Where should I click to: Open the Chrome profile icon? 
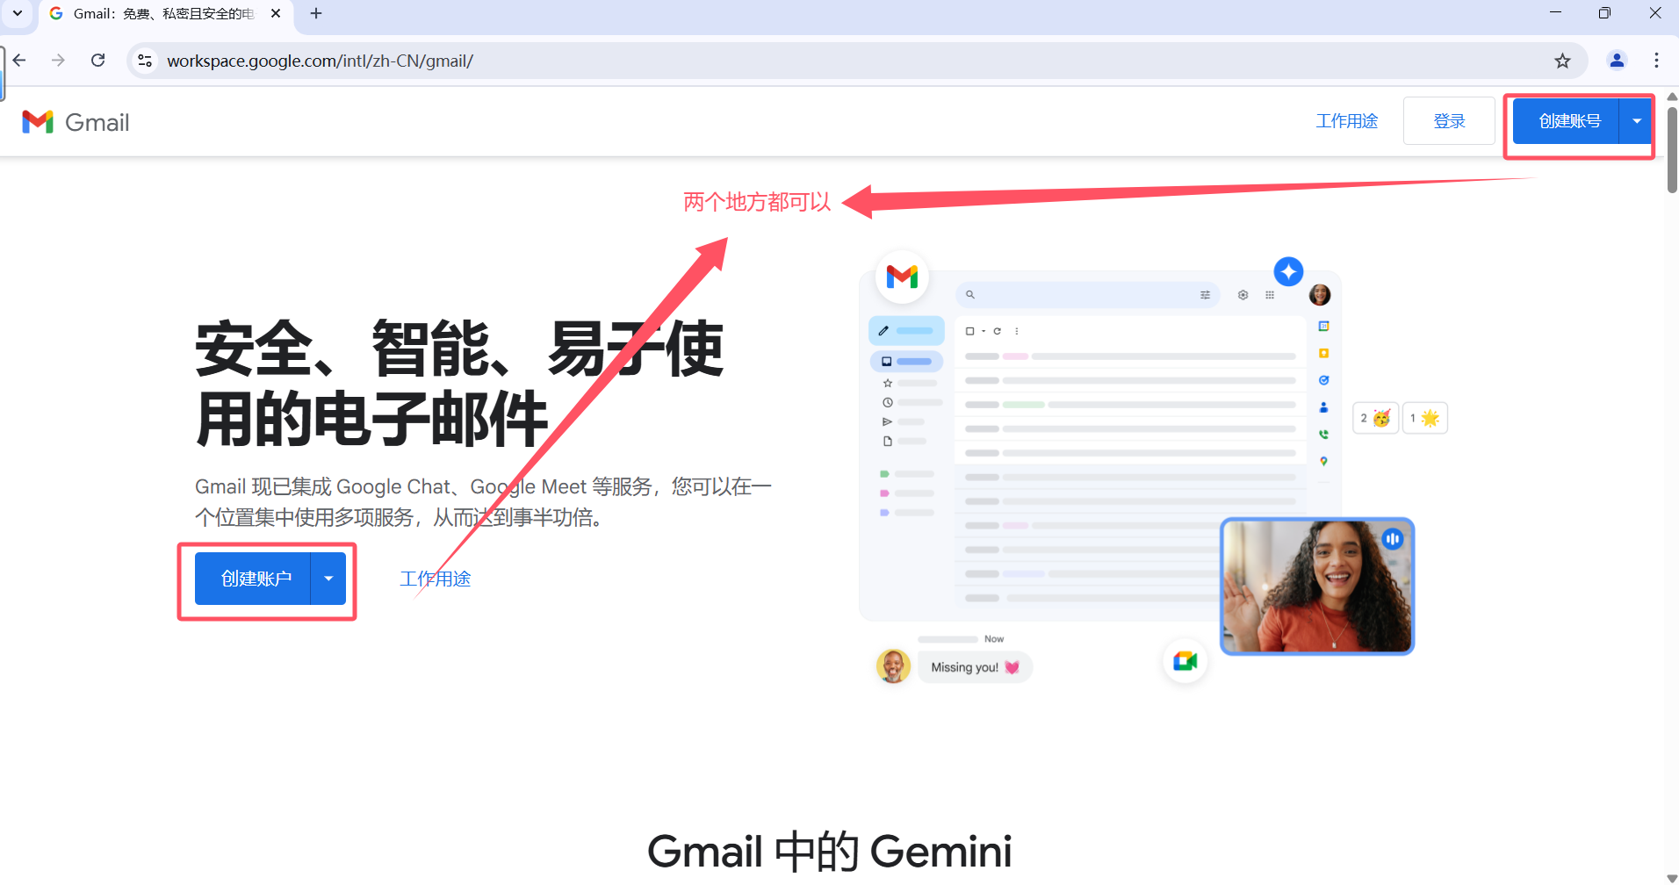pyautogui.click(x=1617, y=61)
